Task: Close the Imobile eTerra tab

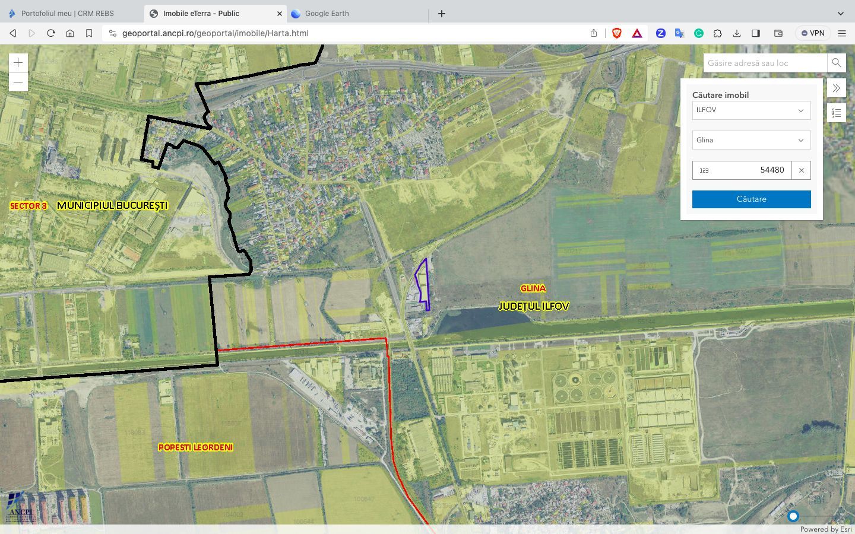Action: pos(280,13)
